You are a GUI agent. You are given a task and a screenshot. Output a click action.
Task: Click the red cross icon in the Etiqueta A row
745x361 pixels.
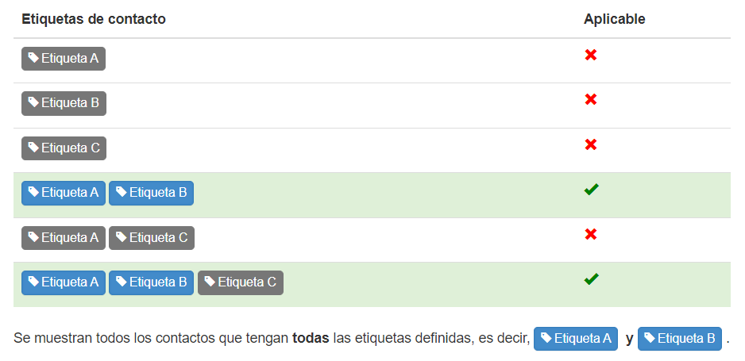click(591, 55)
